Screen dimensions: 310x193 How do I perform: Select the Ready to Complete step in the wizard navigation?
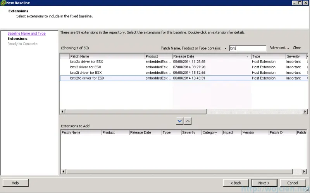[22, 44]
